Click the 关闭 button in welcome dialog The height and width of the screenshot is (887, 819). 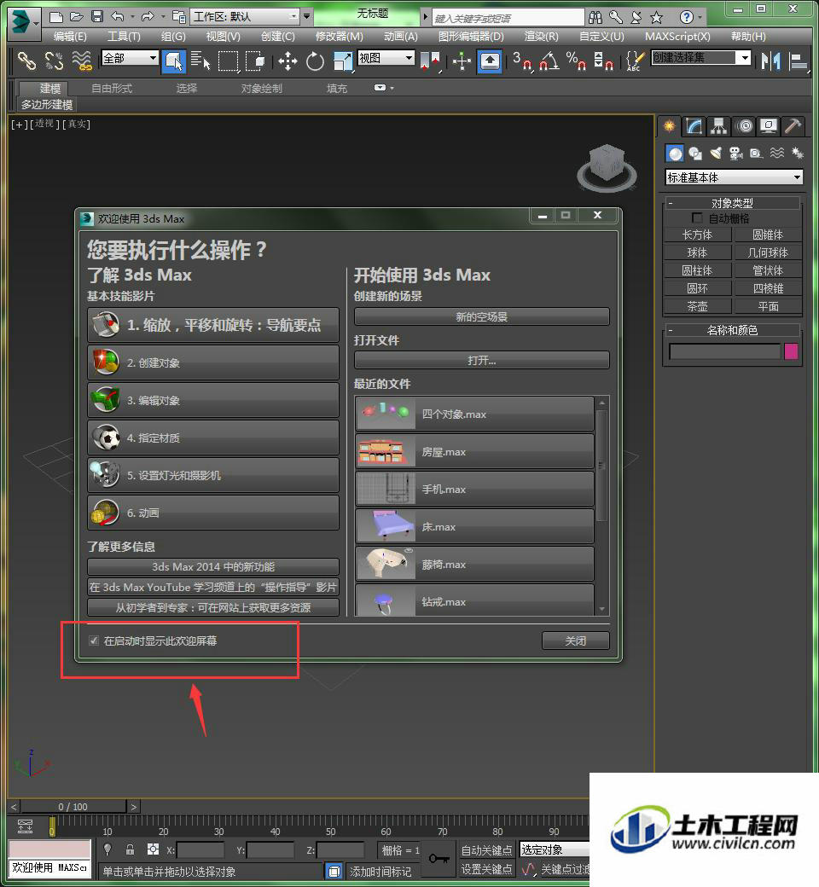(576, 641)
